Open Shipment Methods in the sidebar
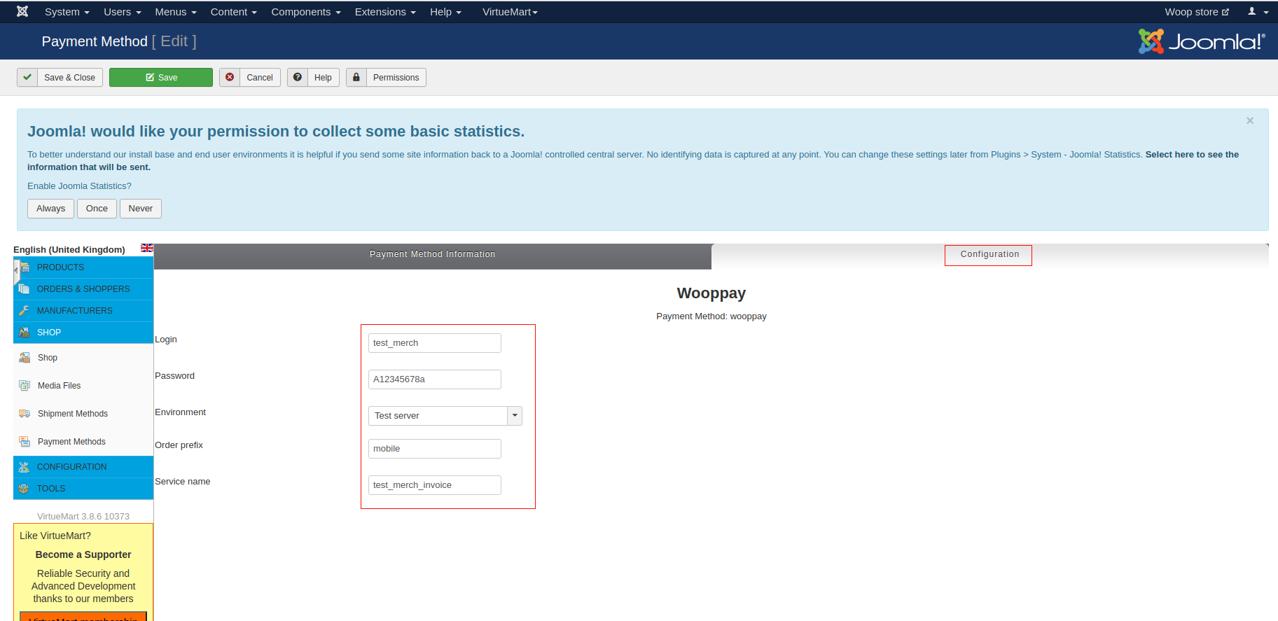The image size is (1278, 621). (x=73, y=414)
